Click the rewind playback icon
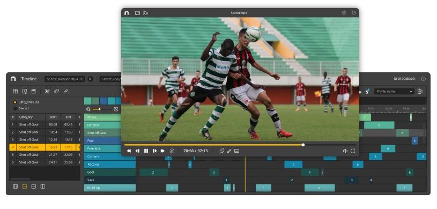 [x=129, y=151]
